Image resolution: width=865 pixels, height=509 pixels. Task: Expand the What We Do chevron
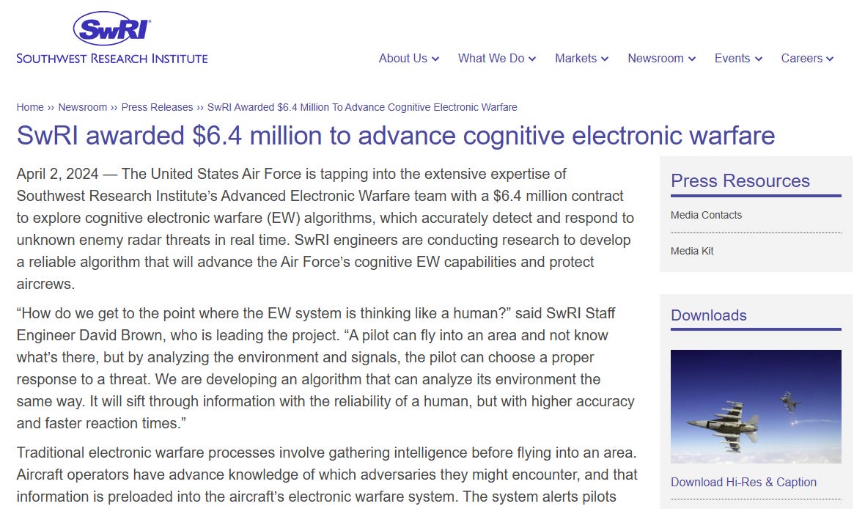point(531,59)
